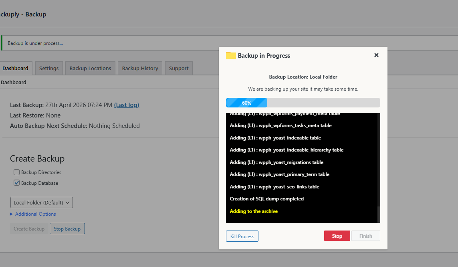
Task: Click 'We are backing up your site' message
Action: 303,89
